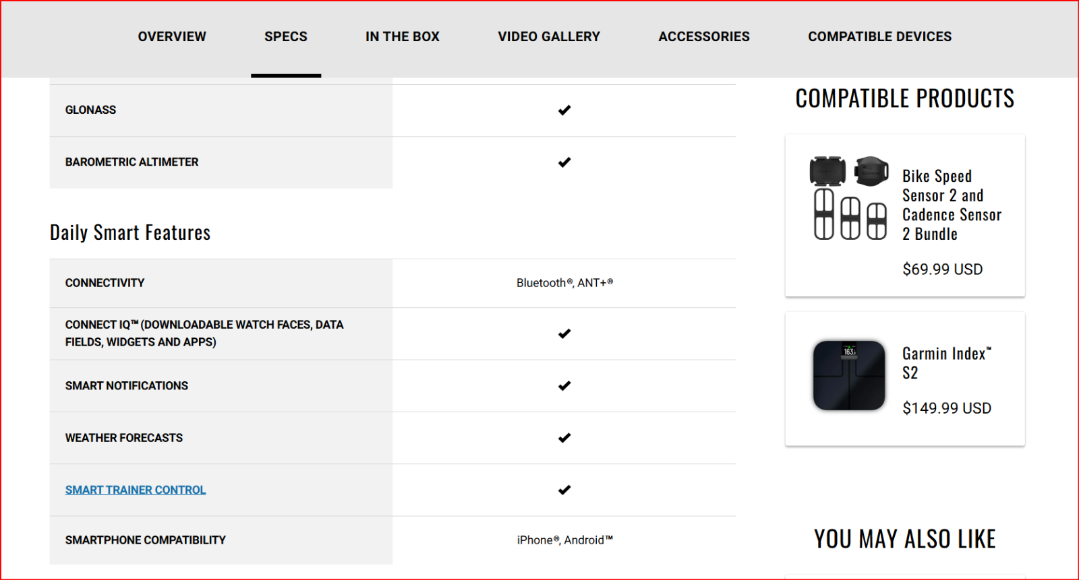Click the Barometric Altimeter checkmark icon

[564, 162]
